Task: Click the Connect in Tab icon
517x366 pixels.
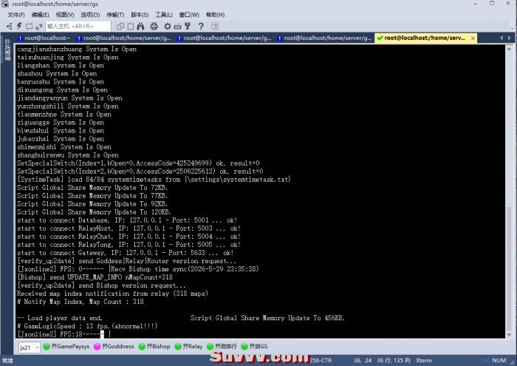Action: click(29, 26)
